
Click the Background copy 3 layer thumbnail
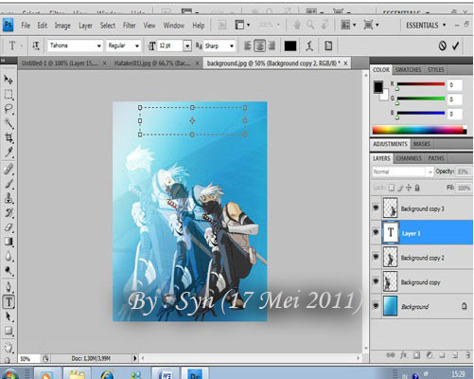(390, 208)
